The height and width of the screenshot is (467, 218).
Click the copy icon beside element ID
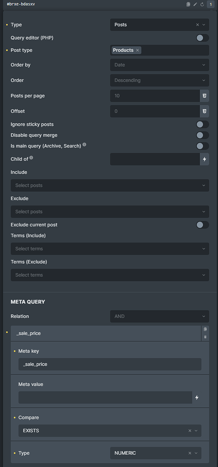tap(188, 4)
